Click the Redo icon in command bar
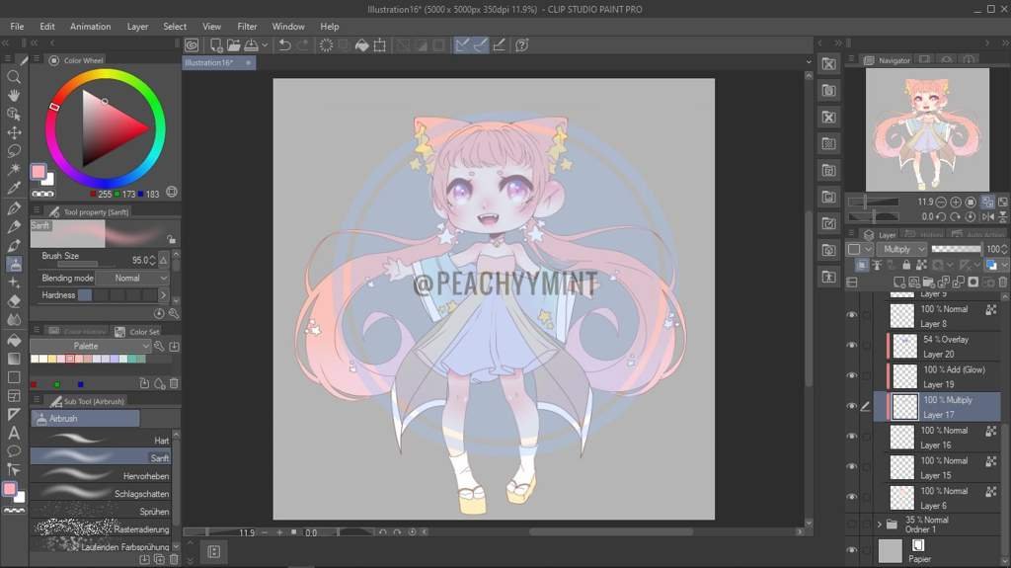The width and height of the screenshot is (1011, 568). pyautogui.click(x=302, y=45)
